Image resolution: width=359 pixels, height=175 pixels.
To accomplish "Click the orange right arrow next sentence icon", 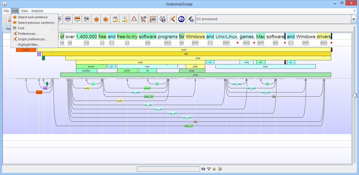I will (x=106, y=19).
